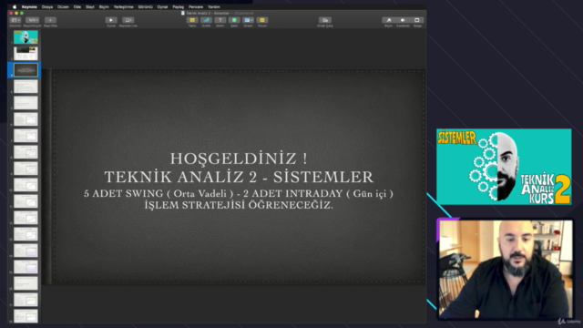Insert a table with the Tablo icon

(192, 20)
